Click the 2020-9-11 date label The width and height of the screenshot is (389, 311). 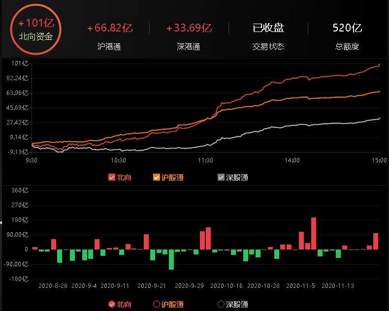pyautogui.click(x=115, y=286)
